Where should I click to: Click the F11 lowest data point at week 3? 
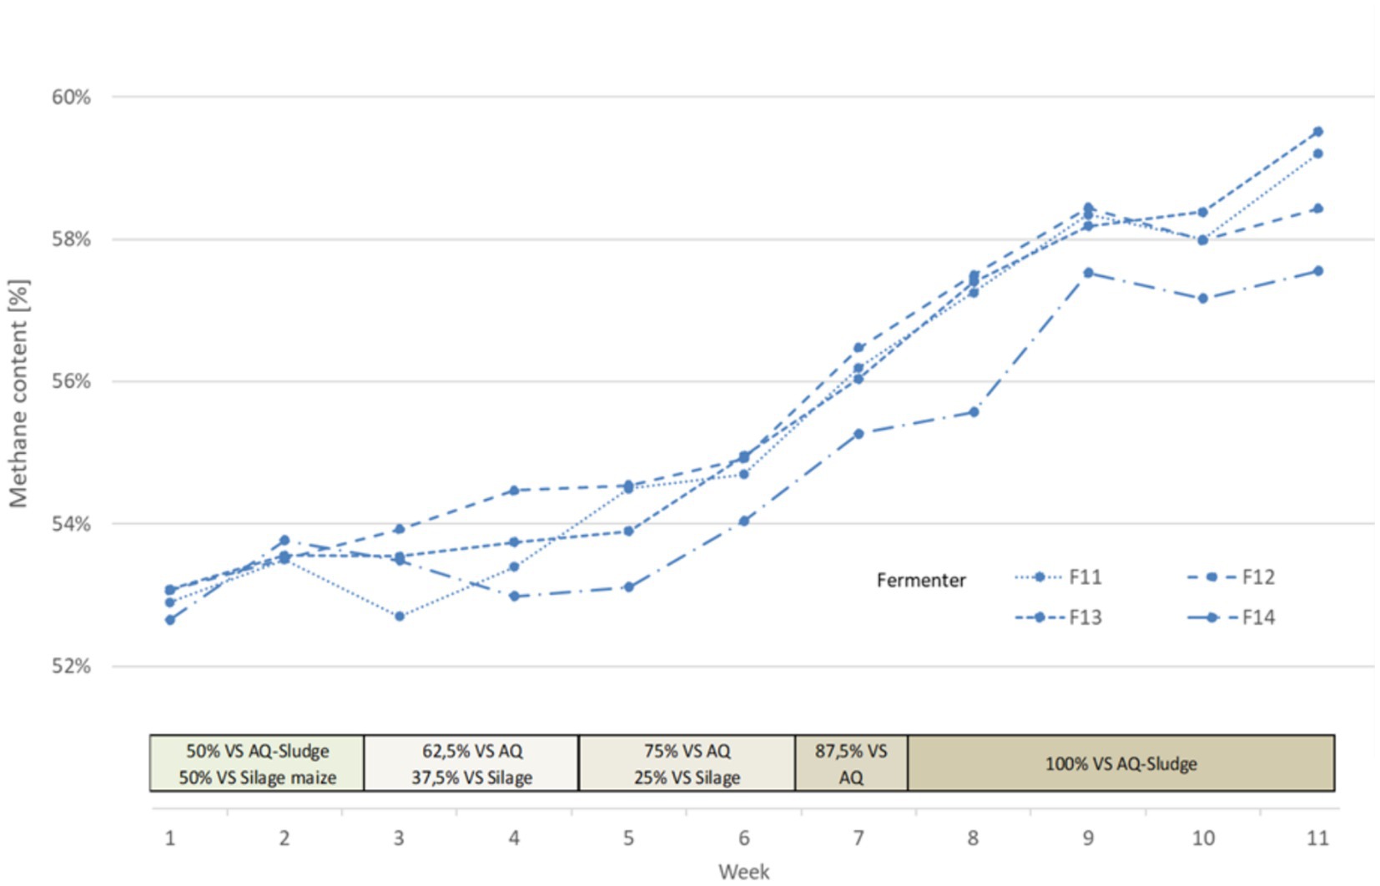[x=400, y=617]
